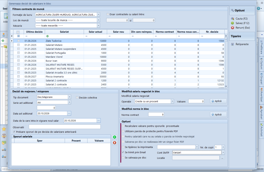The width and height of the screenshot is (264, 172).
Task: Click the act aditional number field
Action: [46, 108]
